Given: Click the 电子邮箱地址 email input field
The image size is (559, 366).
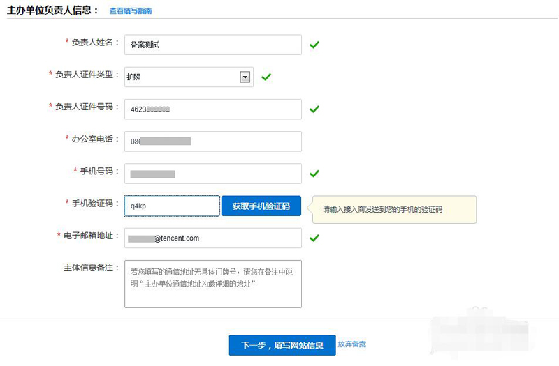Looking at the screenshot, I should [212, 238].
